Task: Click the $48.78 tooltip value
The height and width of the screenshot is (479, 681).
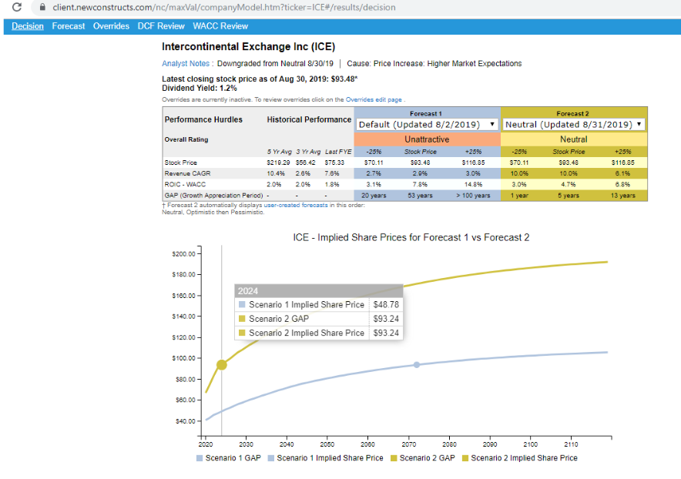Action: click(x=386, y=305)
